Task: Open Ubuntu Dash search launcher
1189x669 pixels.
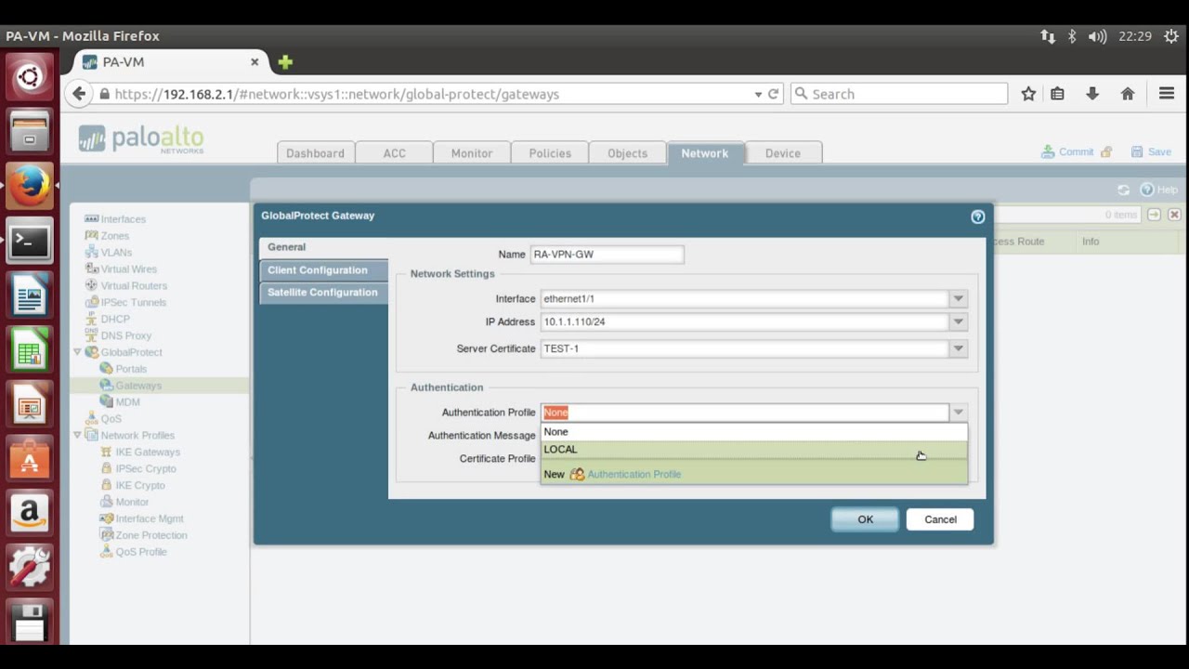Action: point(30,77)
